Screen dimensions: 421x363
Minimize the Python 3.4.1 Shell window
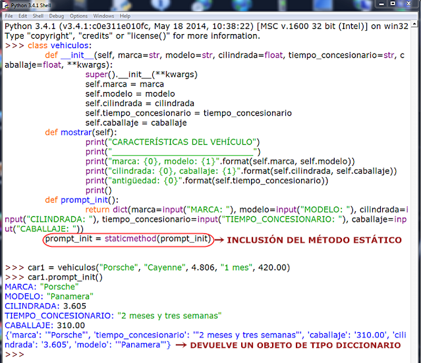[381, 4]
